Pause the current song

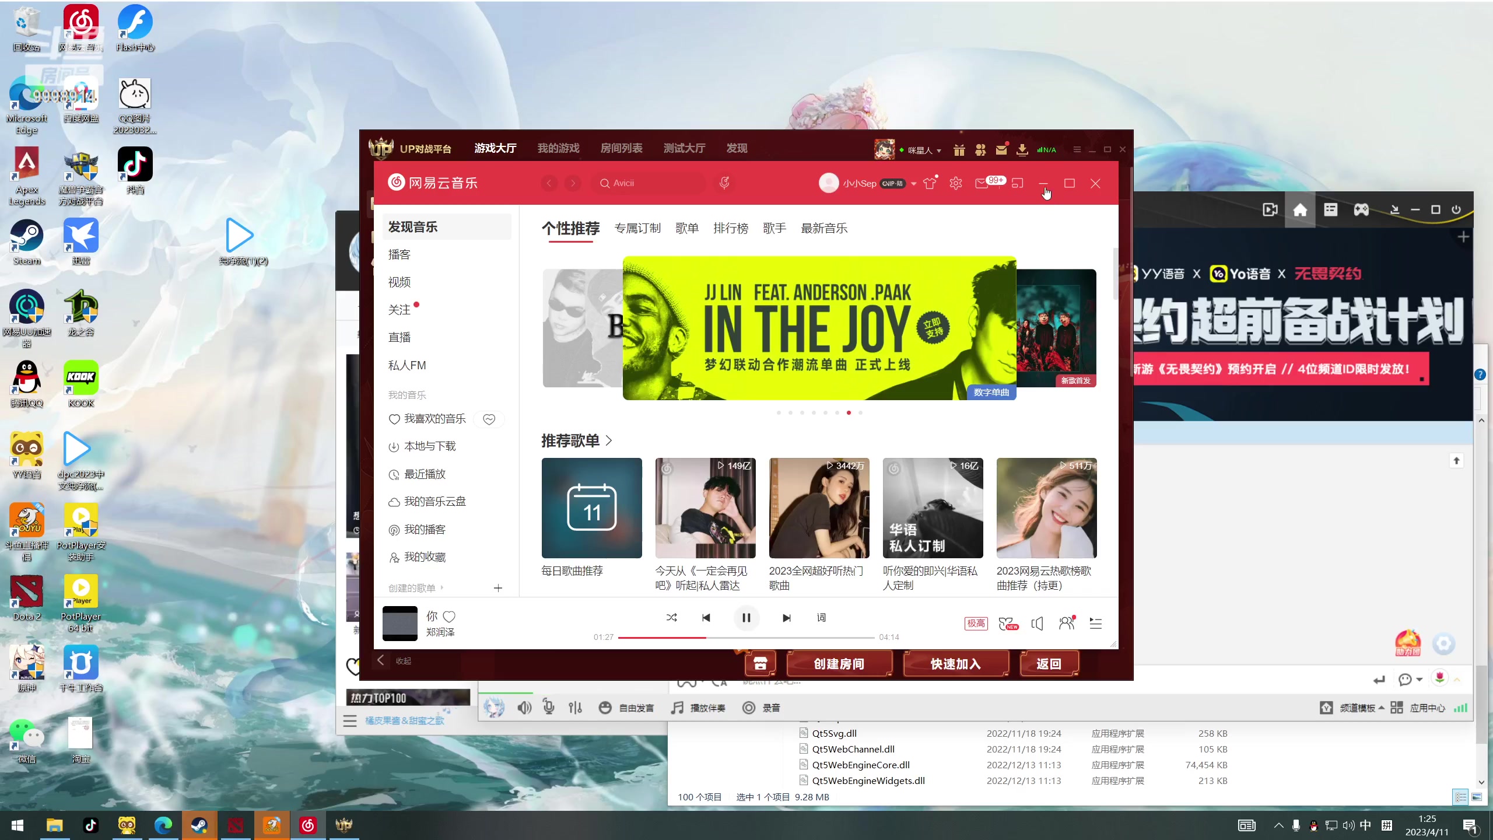[x=746, y=618]
